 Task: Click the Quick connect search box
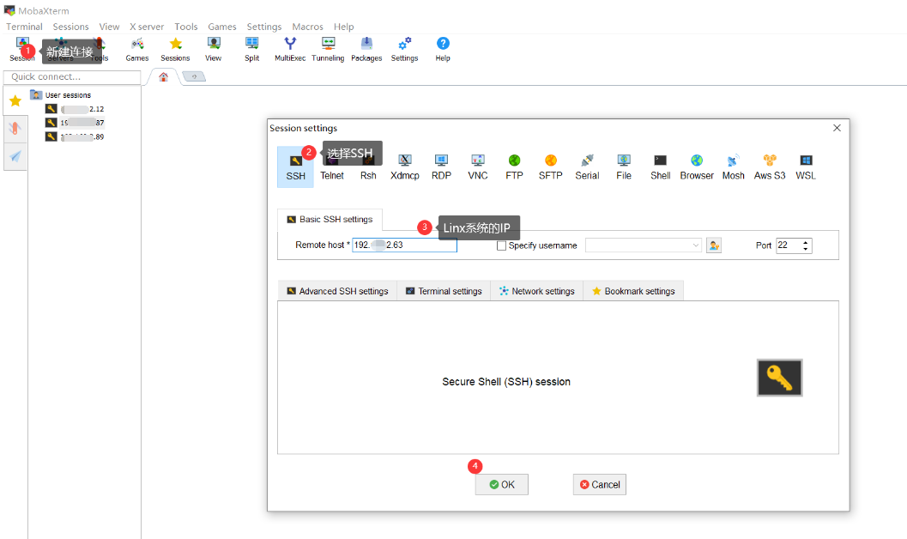point(72,77)
